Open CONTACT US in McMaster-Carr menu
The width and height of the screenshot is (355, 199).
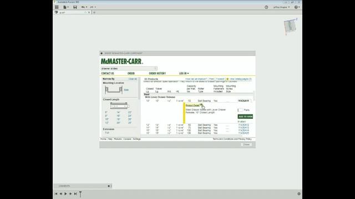coord(108,74)
